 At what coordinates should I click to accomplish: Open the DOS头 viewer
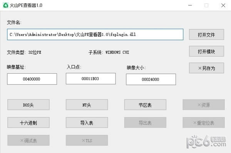28,105
